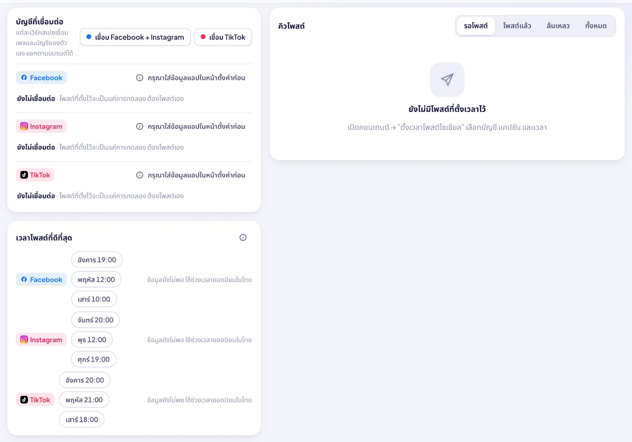This screenshot has width=632, height=442.
Task: Click the เชื่อม TikTok button
Action: coord(223,37)
